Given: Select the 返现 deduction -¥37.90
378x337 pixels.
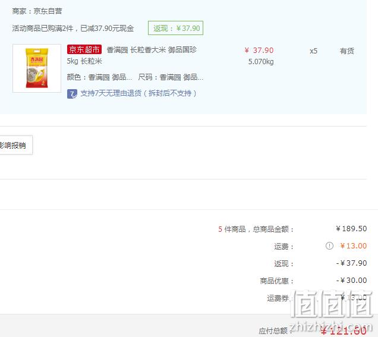Looking at the screenshot, I should [x=351, y=263].
